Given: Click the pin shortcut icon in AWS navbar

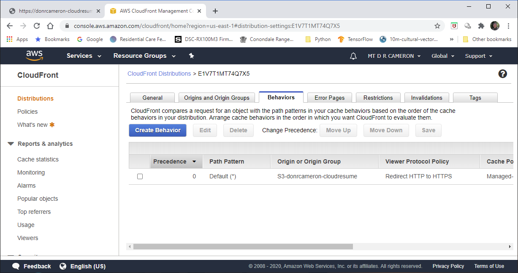Looking at the screenshot, I should (x=191, y=56).
